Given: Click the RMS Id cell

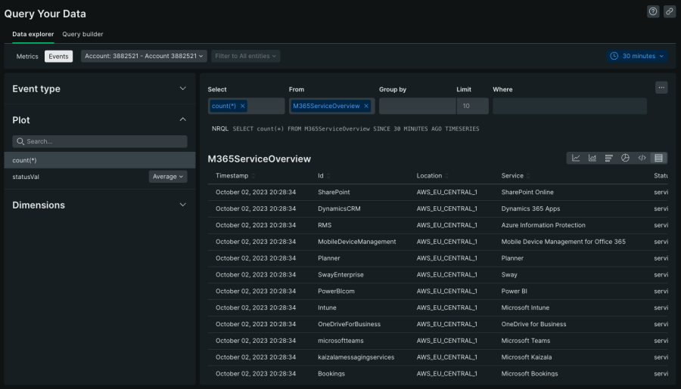Looking at the screenshot, I should click(325, 225).
